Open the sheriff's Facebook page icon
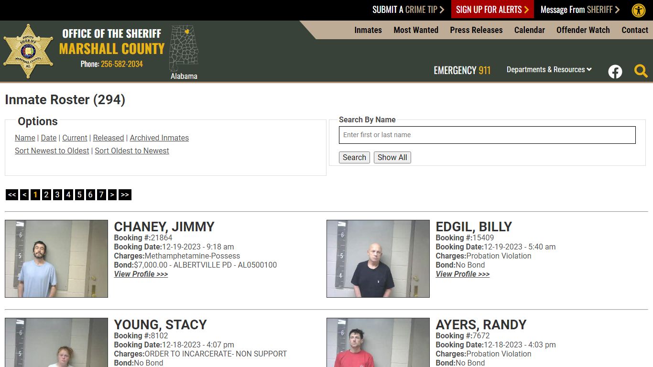 pyautogui.click(x=615, y=72)
